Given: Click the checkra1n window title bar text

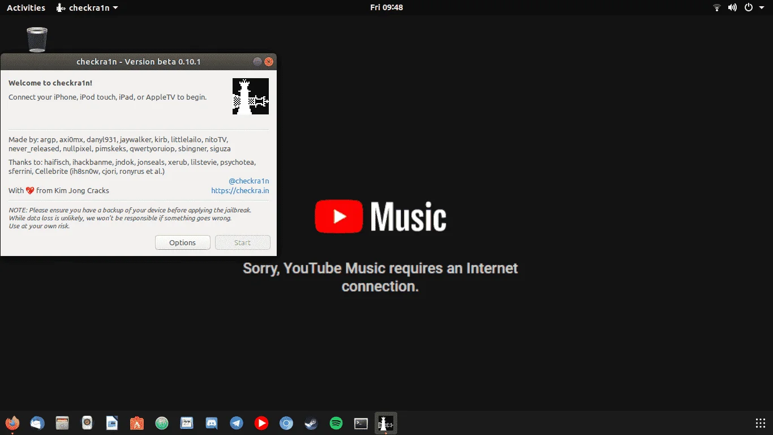Looking at the screenshot, I should pyautogui.click(x=139, y=62).
